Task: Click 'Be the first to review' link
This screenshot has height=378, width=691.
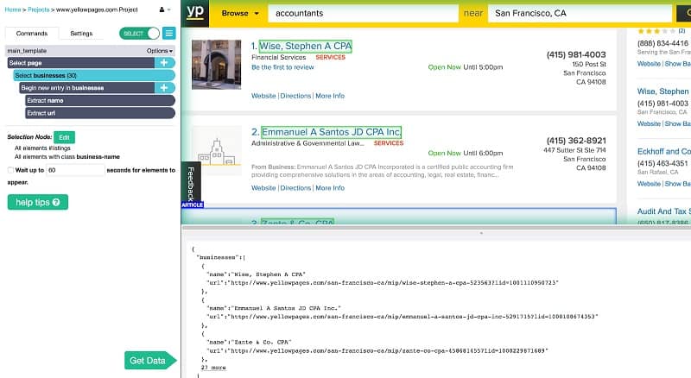Action: (x=282, y=67)
